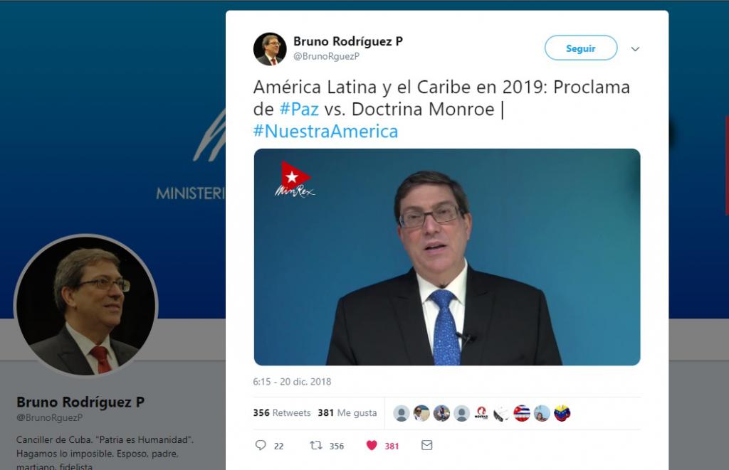This screenshot has height=470, width=729.
Task: Open the 381 Me gusta list
Action: (347, 412)
